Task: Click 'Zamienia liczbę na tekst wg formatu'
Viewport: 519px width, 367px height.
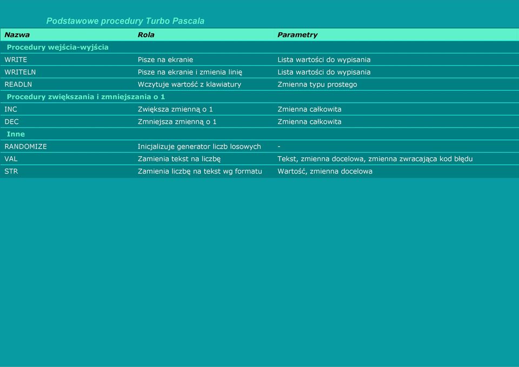Action: click(x=199, y=171)
